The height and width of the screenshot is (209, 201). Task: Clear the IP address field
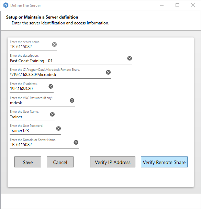point(51,86)
